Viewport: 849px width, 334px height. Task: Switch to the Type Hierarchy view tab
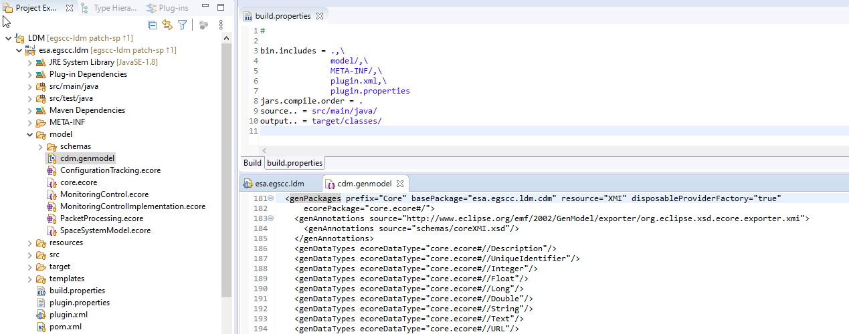[110, 8]
